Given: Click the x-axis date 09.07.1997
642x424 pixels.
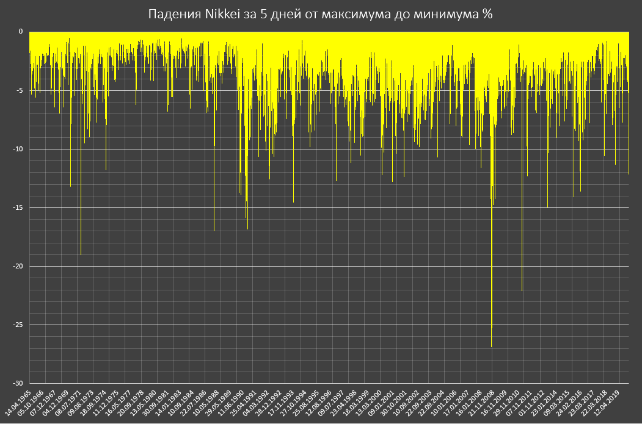Looking at the screenshot, I should pyautogui.click(x=330, y=403).
